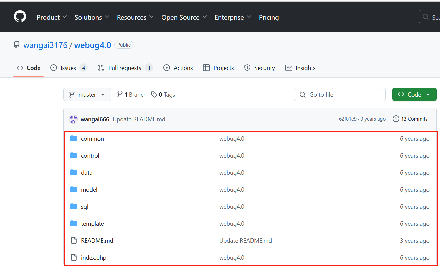
Task: Click the GitHub logo icon
Action: [x=20, y=17]
